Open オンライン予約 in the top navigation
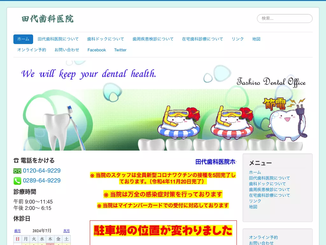The image size is (326, 245). (32, 50)
